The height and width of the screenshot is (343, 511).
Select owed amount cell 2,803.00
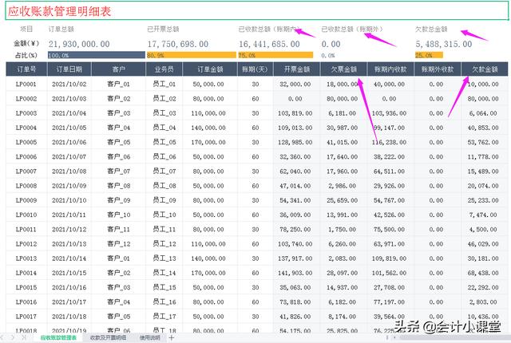(483, 302)
